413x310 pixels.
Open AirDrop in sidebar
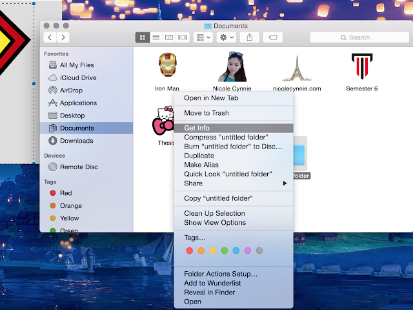[x=86, y=90]
